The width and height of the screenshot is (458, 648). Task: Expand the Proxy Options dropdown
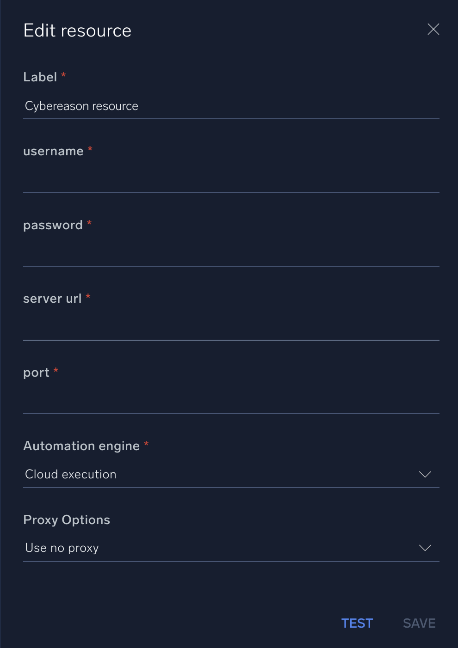pyautogui.click(x=425, y=548)
